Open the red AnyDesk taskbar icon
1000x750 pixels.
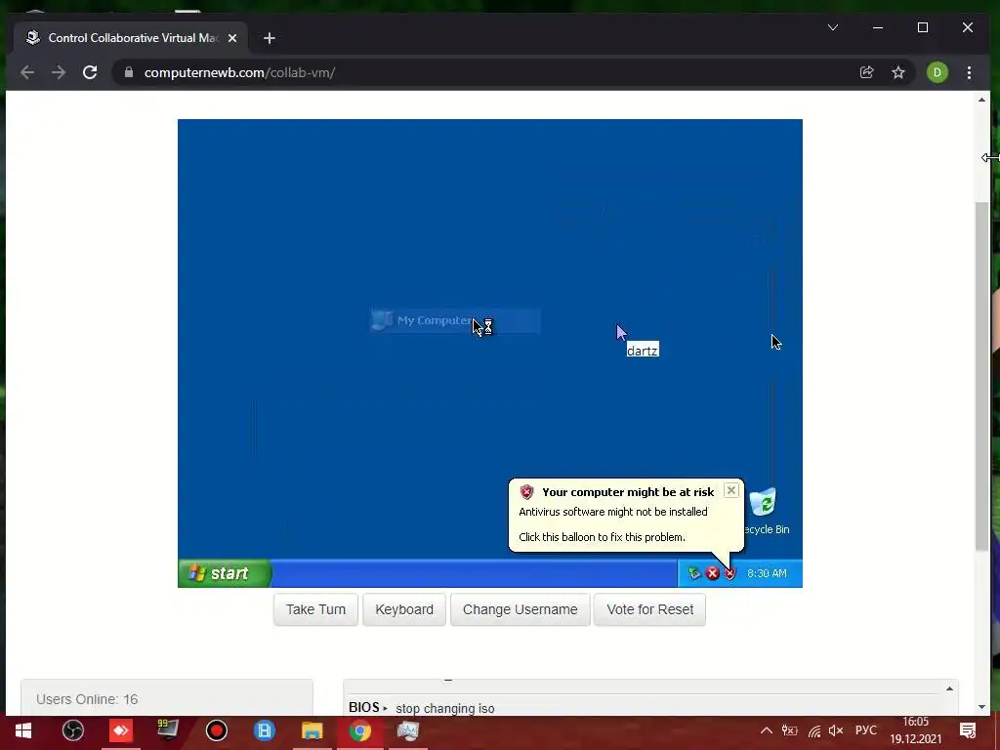[120, 730]
